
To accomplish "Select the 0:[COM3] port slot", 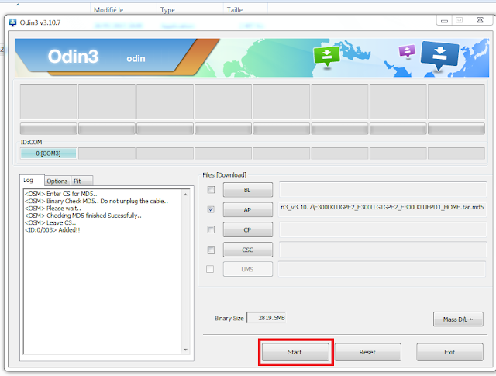I will pyautogui.click(x=48, y=154).
